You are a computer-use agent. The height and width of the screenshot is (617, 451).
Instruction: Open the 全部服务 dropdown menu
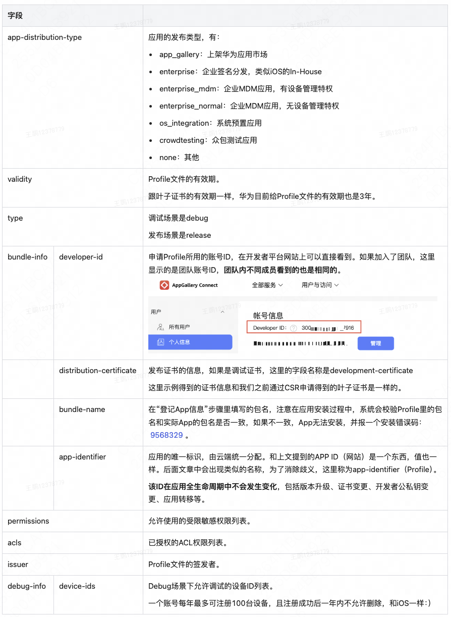click(x=267, y=285)
